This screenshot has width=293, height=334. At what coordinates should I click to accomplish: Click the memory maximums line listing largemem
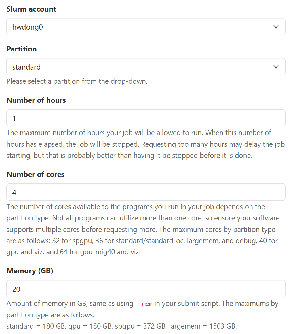coord(121,326)
